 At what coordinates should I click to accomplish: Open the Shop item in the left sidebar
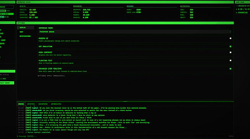click(3, 40)
